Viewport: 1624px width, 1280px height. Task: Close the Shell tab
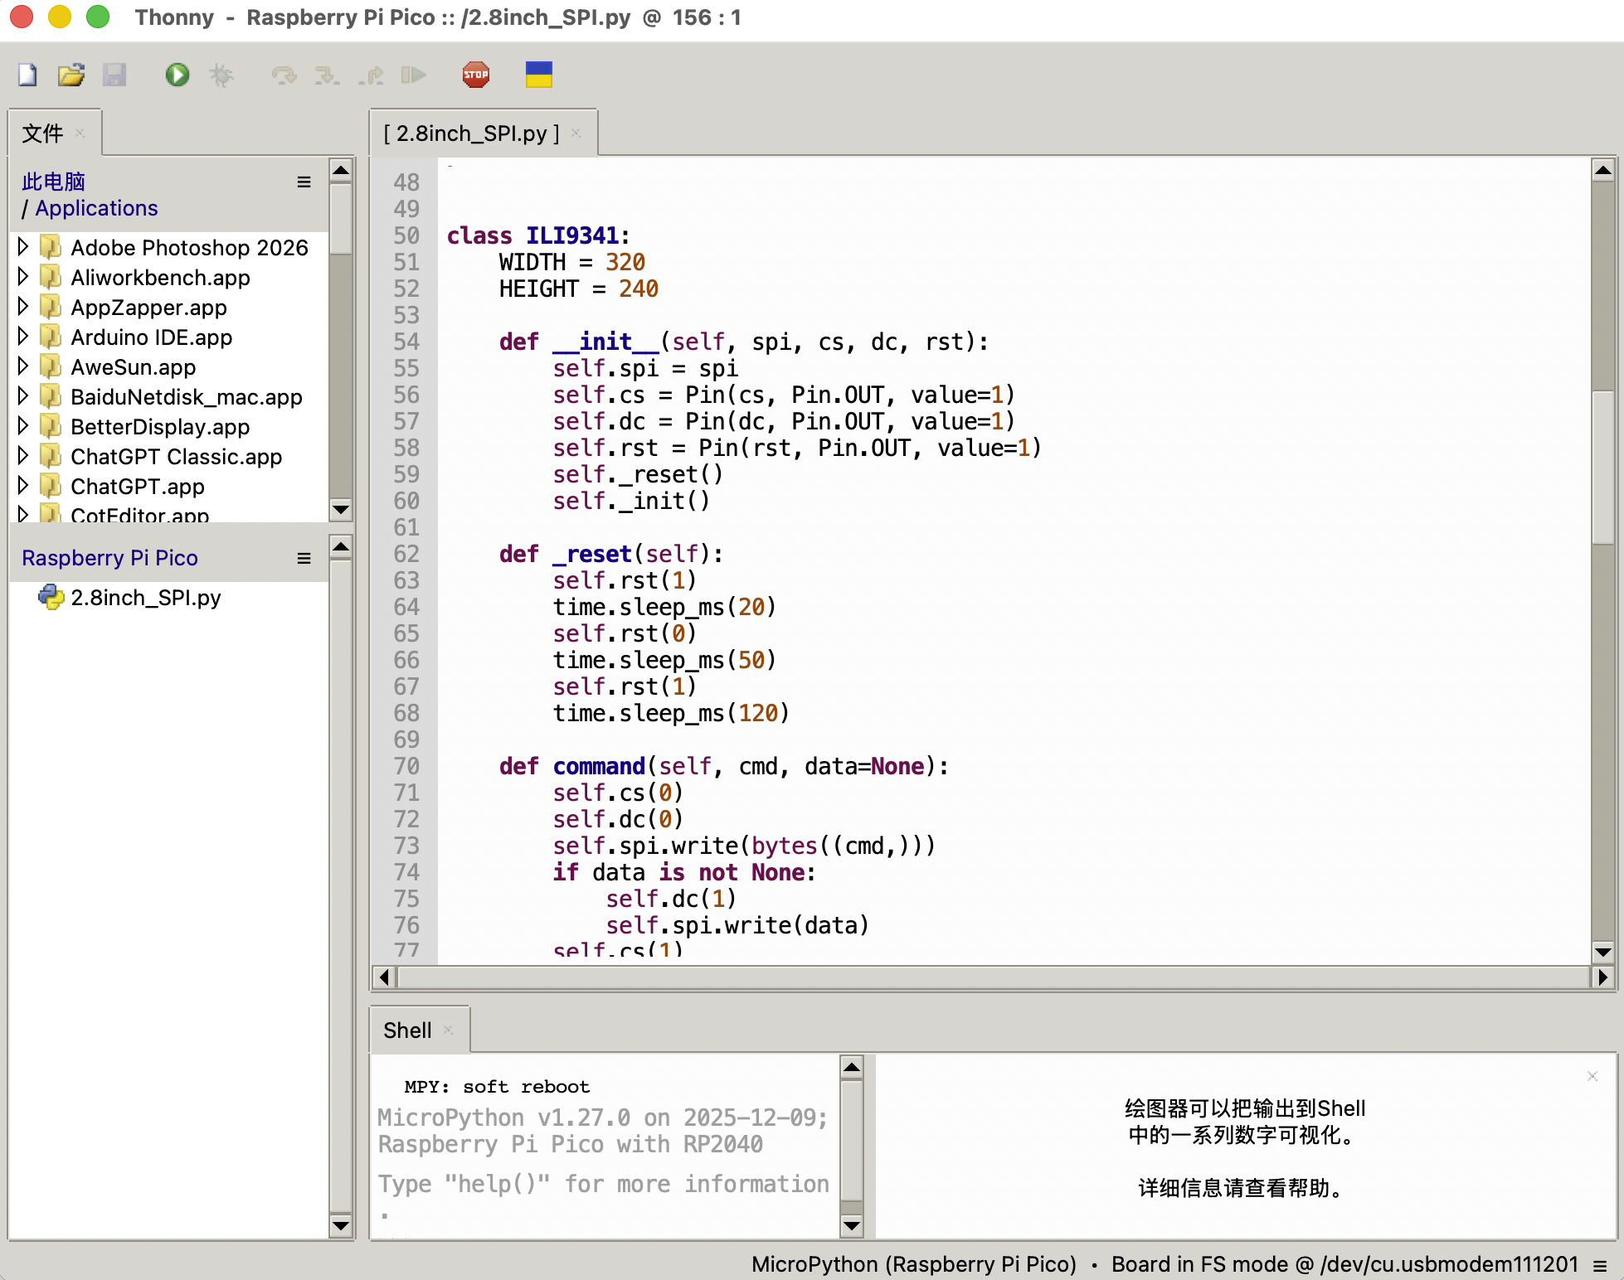449,1030
